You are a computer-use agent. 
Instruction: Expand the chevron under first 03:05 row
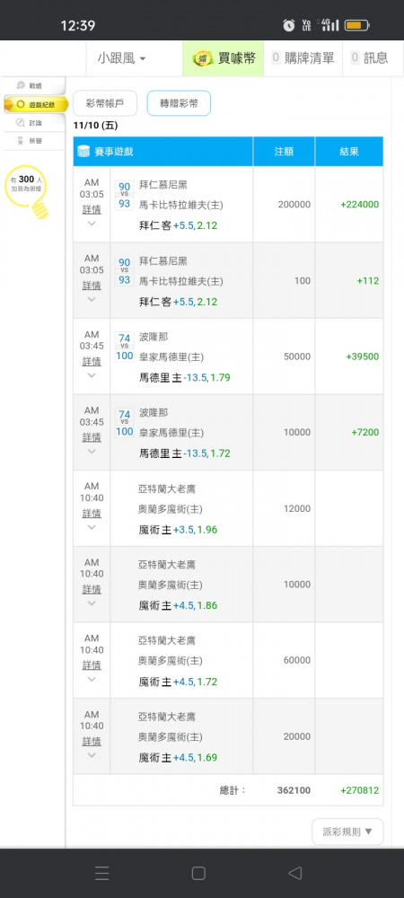pyautogui.click(x=92, y=224)
